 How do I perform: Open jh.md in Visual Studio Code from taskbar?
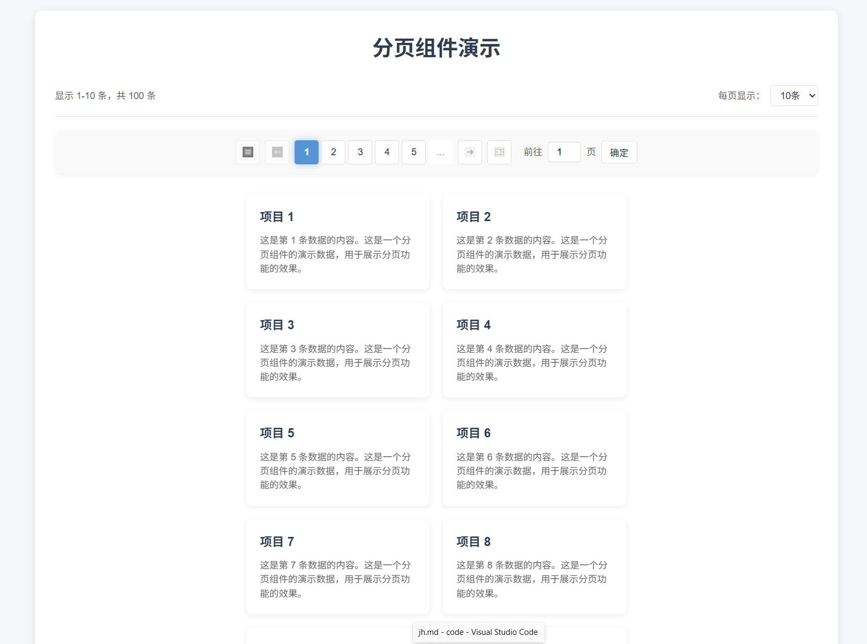478,632
